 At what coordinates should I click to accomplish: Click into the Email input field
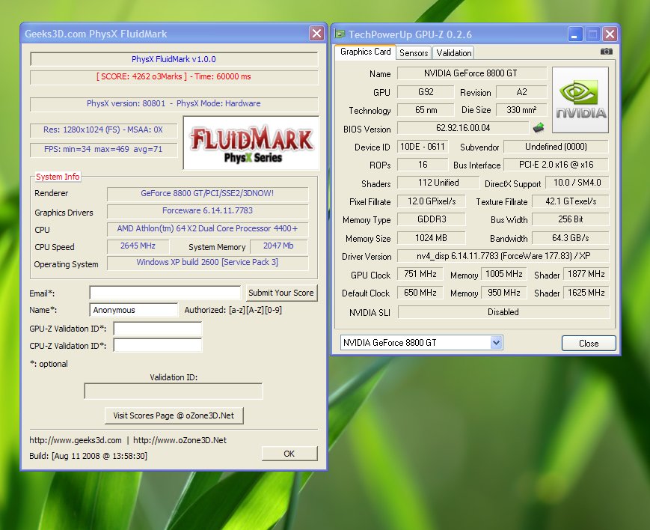165,293
